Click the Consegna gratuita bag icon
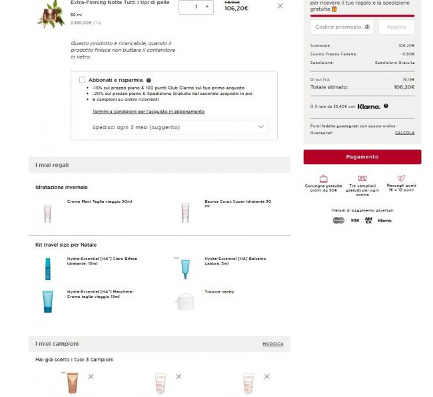Viewport: 433px width, 397px height. click(323, 179)
